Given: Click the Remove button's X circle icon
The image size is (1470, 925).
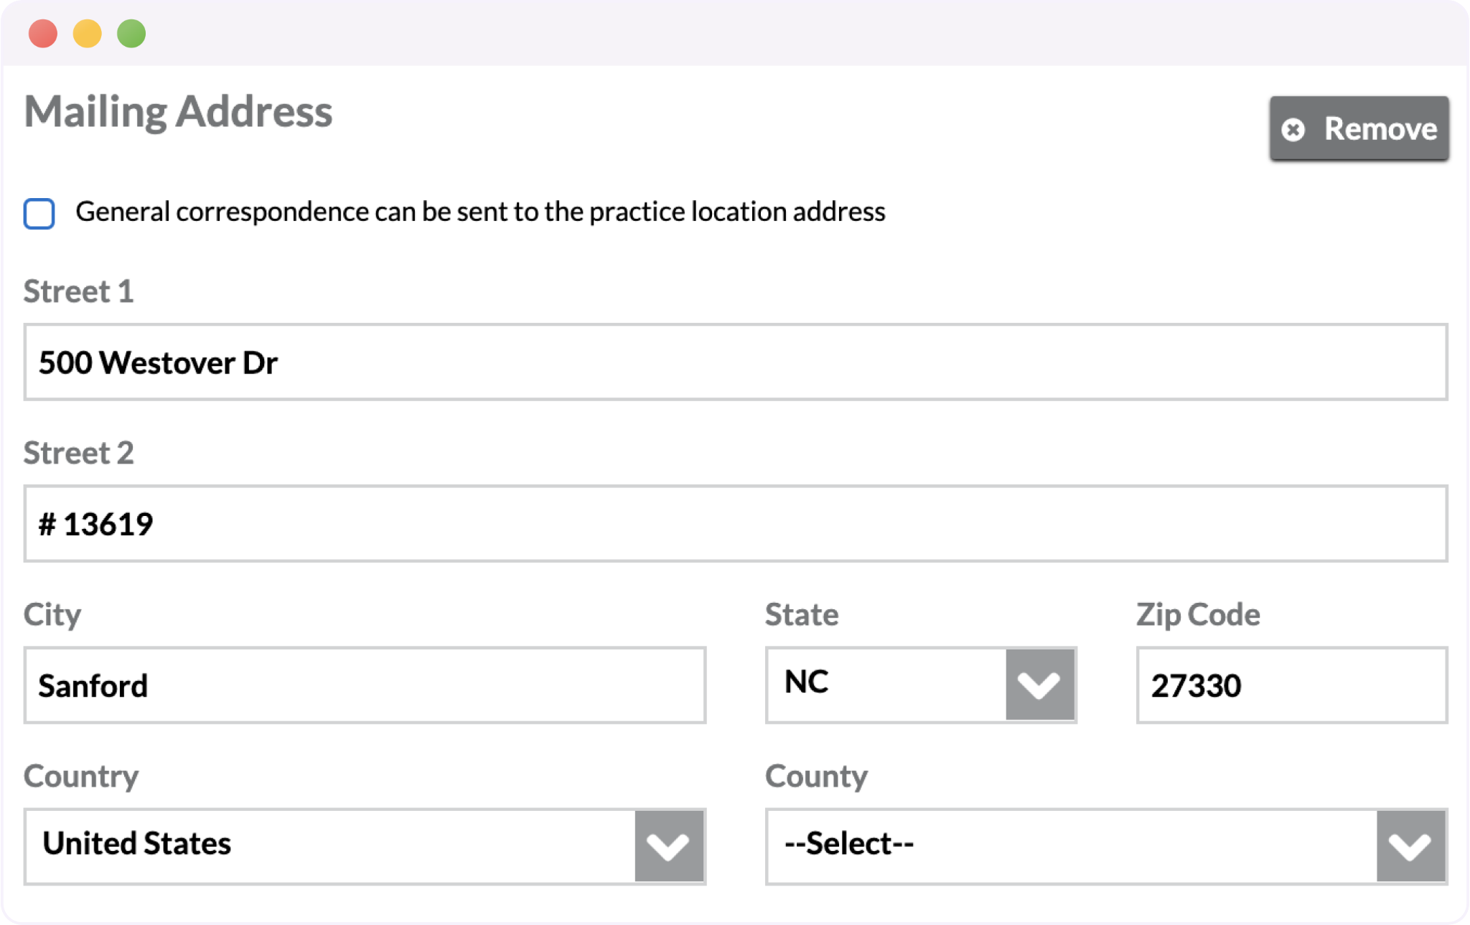Looking at the screenshot, I should coord(1293,129).
